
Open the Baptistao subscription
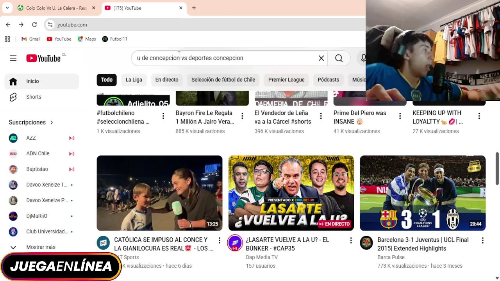42,169
